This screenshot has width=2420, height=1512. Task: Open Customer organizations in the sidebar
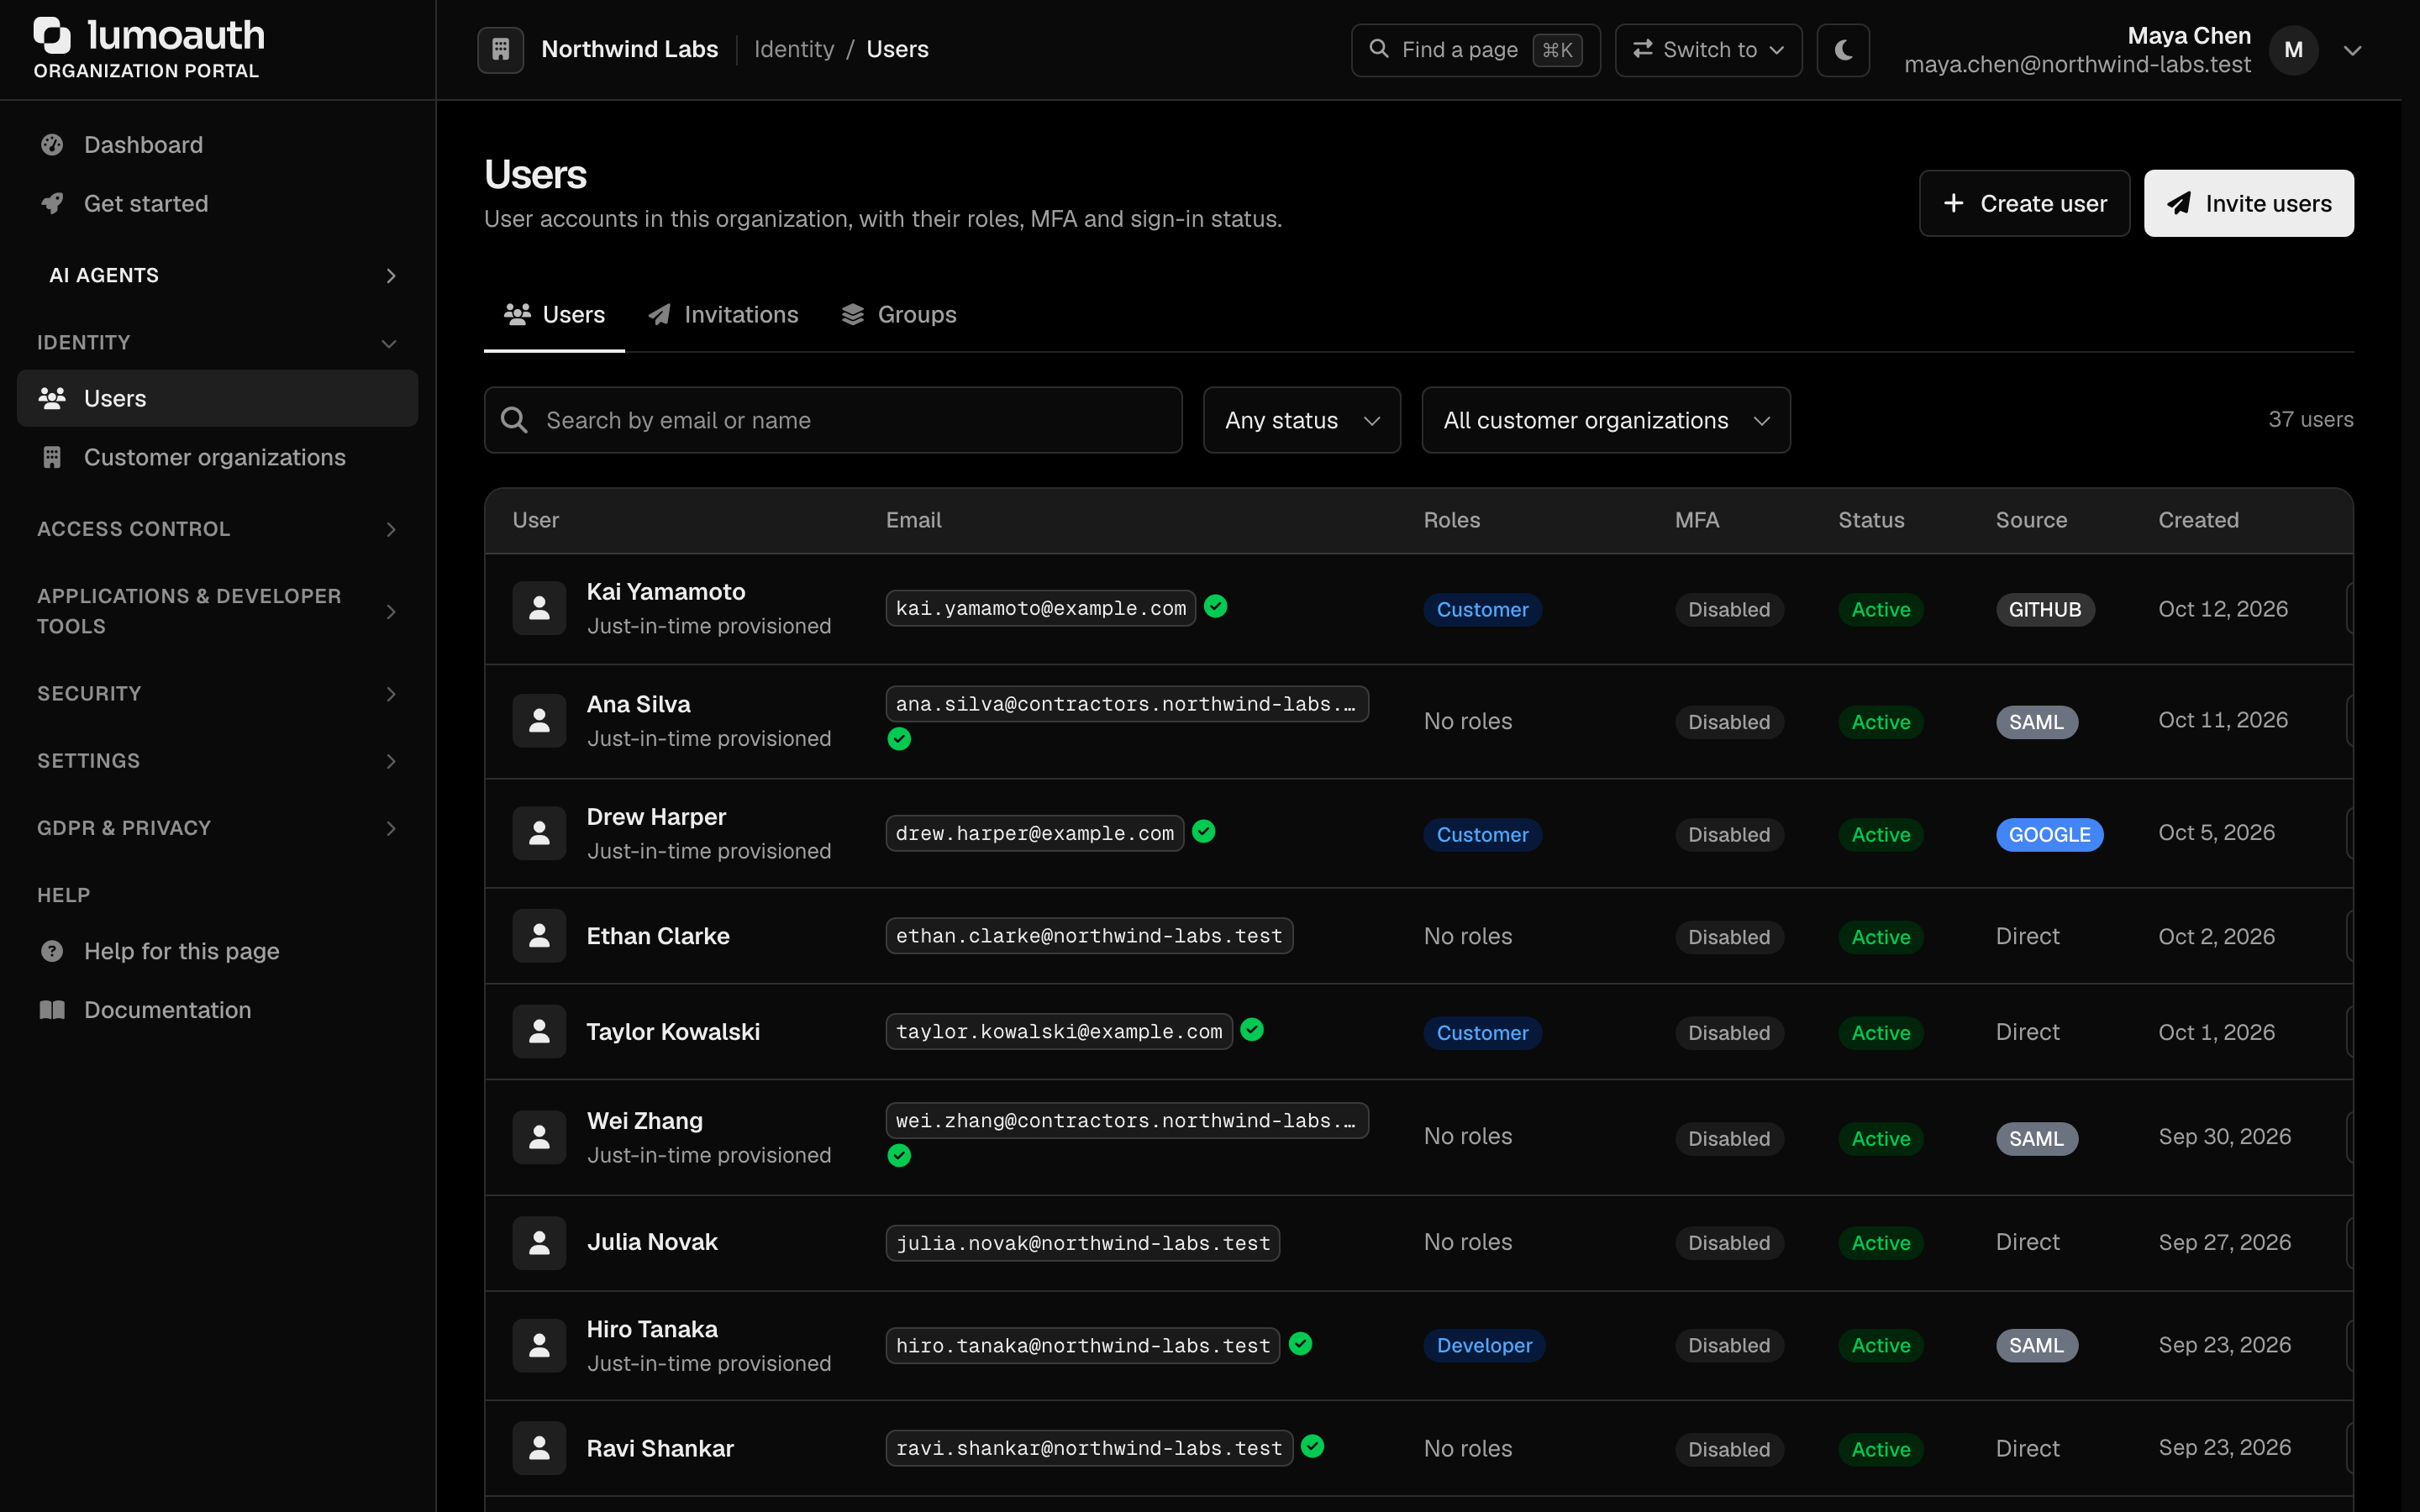click(217, 457)
